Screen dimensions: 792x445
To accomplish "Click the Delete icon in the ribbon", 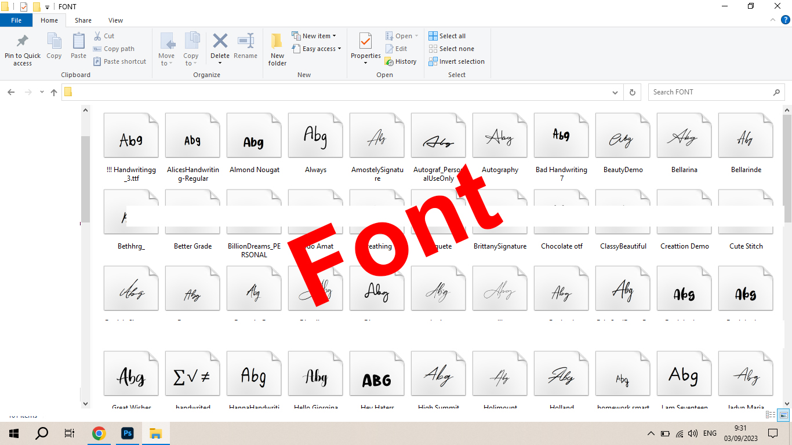I will (x=220, y=42).
